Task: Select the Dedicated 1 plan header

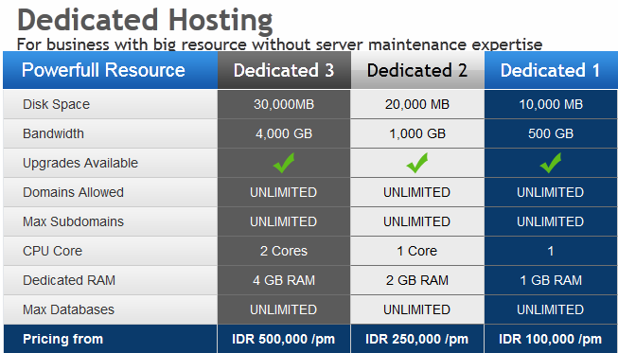Action: click(x=550, y=71)
